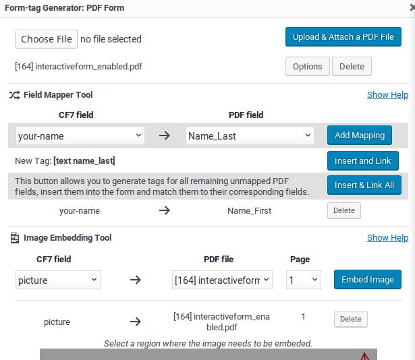This screenshot has height=360, width=415.
Task: Close the Form-tag Generator dialog
Action: [x=412, y=8]
